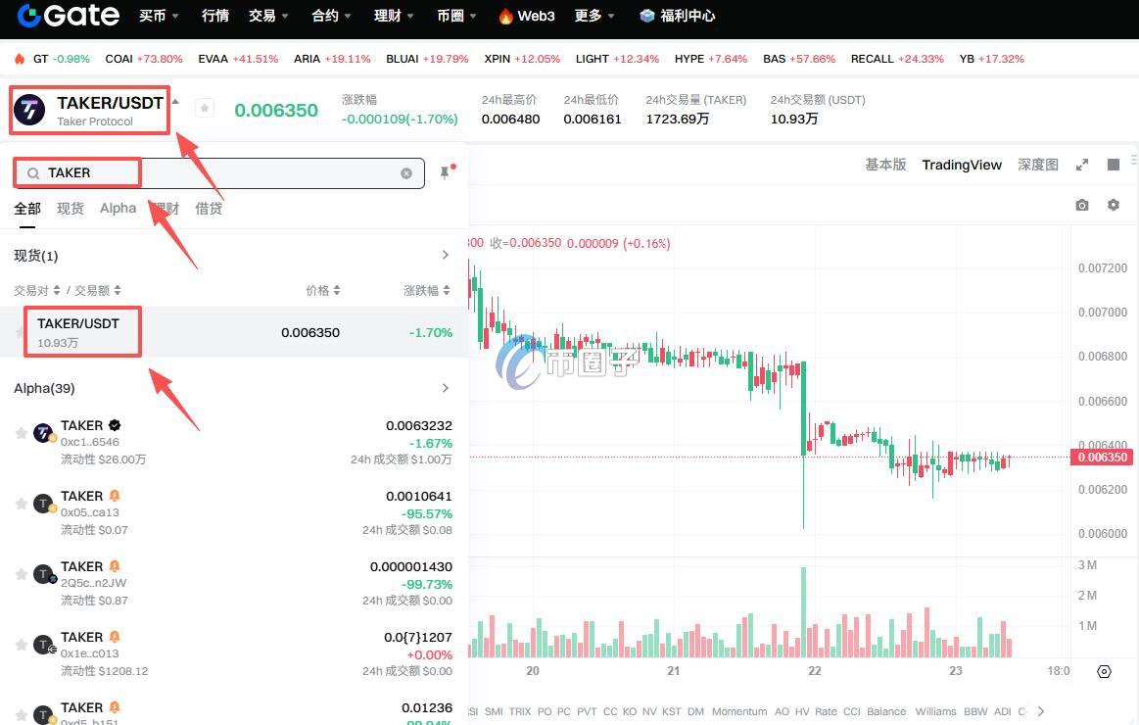Select the Alpha filter tab in search
The image size is (1139, 725).
point(118,208)
